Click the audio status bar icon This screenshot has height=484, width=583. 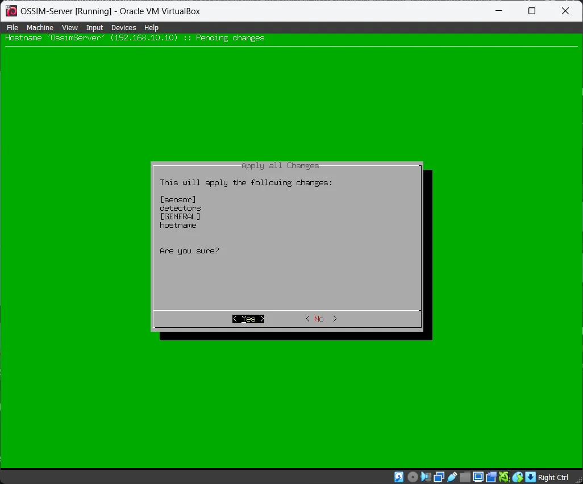(426, 477)
